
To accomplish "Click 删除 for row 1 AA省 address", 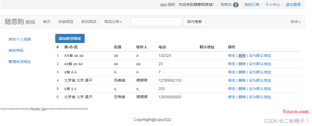I will point(242,56).
